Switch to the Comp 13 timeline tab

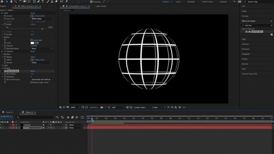point(9,112)
